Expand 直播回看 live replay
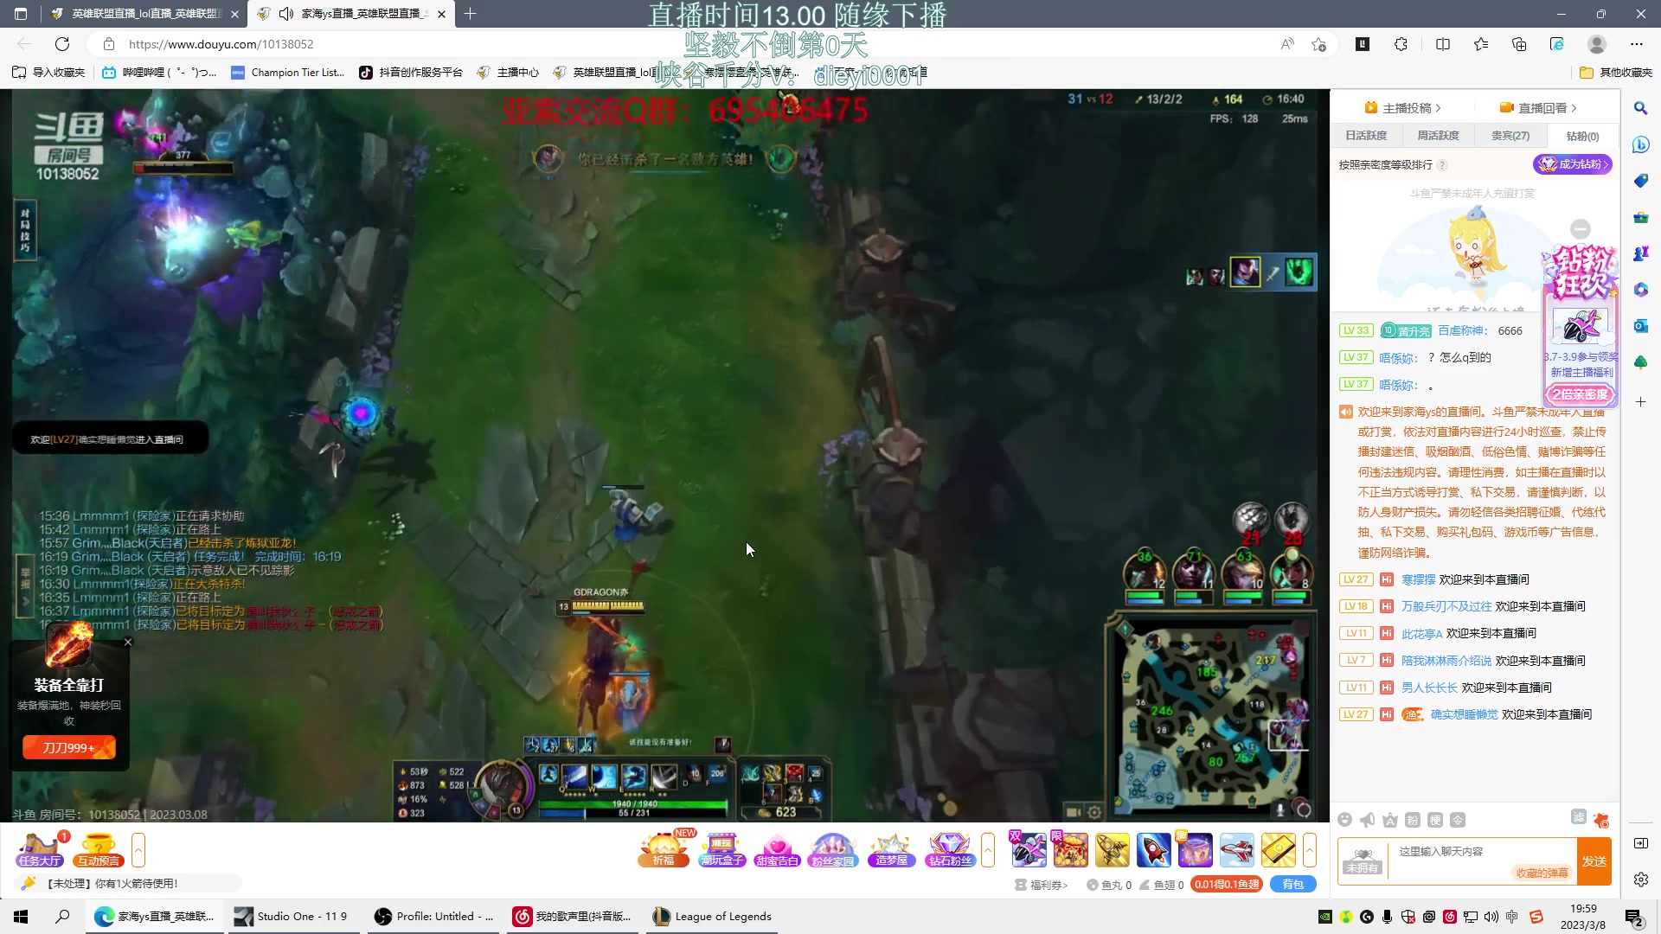This screenshot has width=1661, height=934. click(1538, 108)
